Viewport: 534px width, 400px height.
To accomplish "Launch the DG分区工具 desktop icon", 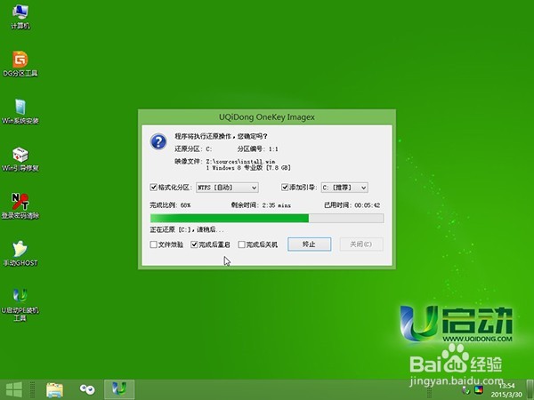I will pyautogui.click(x=20, y=64).
